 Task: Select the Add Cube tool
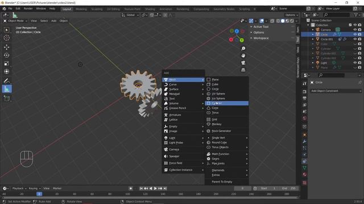pos(6,98)
